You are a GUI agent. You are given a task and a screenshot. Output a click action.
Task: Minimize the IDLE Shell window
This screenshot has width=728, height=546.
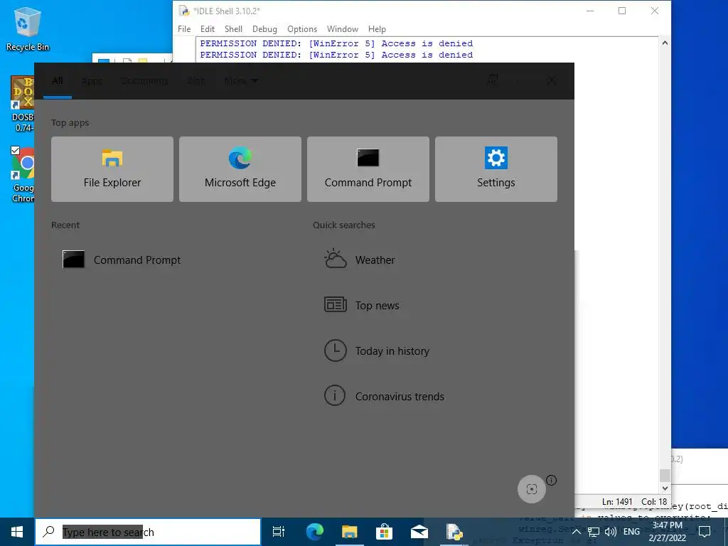[x=590, y=11]
